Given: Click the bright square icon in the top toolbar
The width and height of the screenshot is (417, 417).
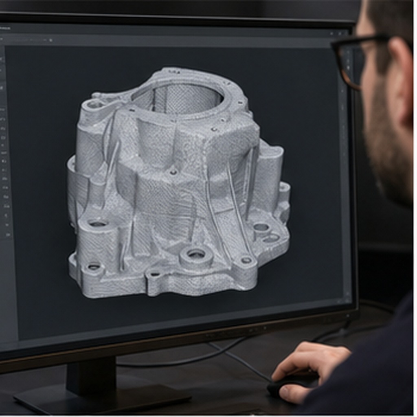Looking at the screenshot, I should pyautogui.click(x=50, y=40).
